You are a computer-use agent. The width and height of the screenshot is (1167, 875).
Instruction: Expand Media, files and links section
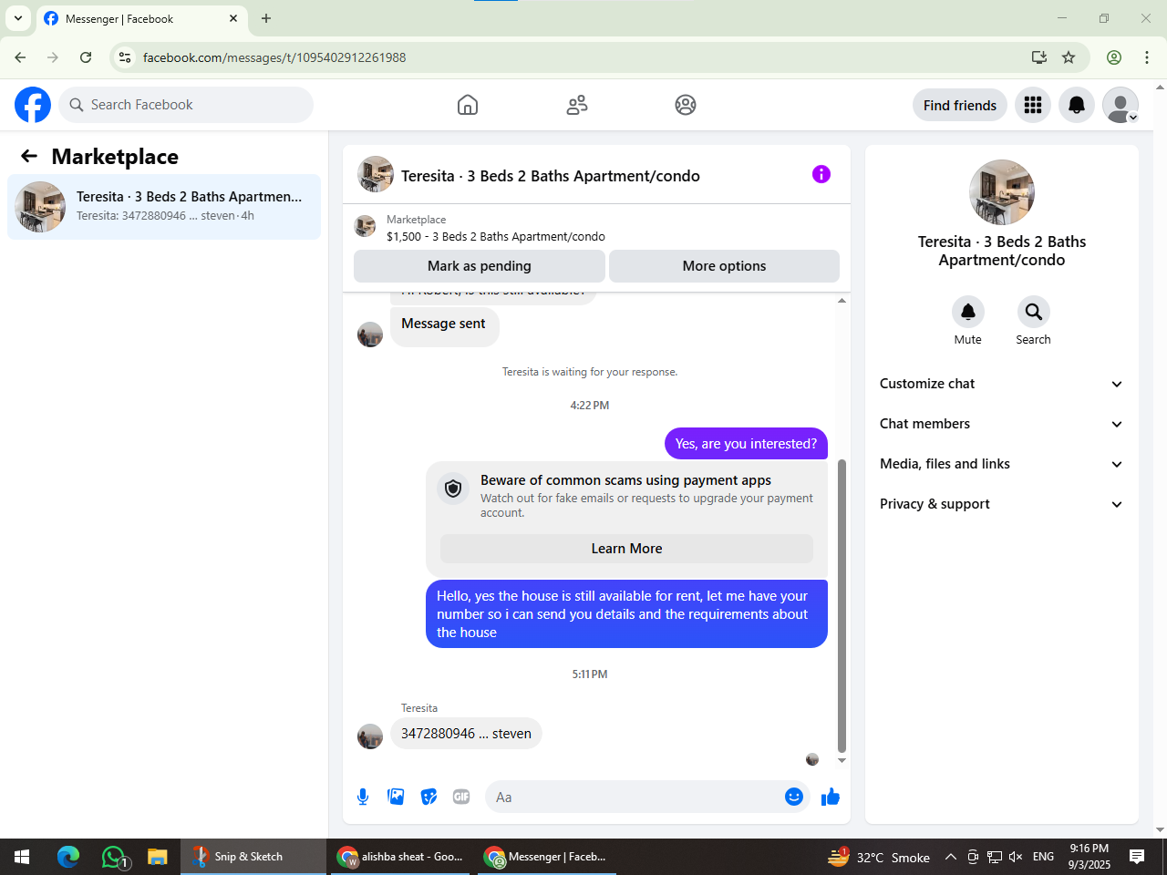(x=1001, y=464)
